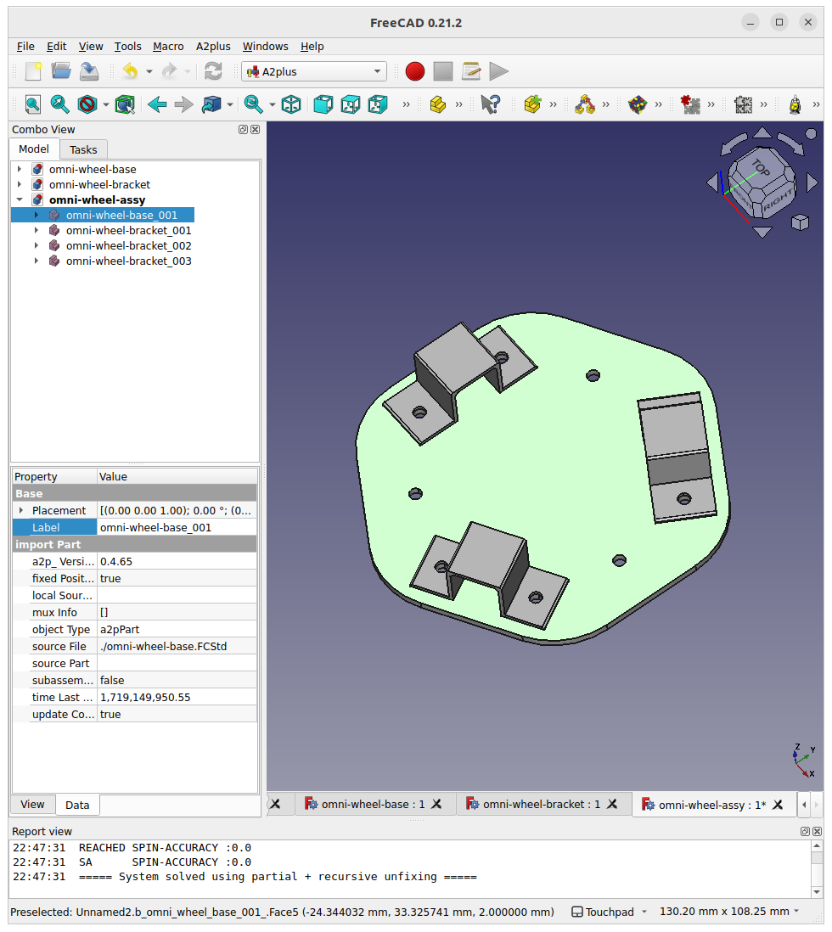Set right view cube icon
Viewport: 832px width, 932px height.
coord(378,104)
